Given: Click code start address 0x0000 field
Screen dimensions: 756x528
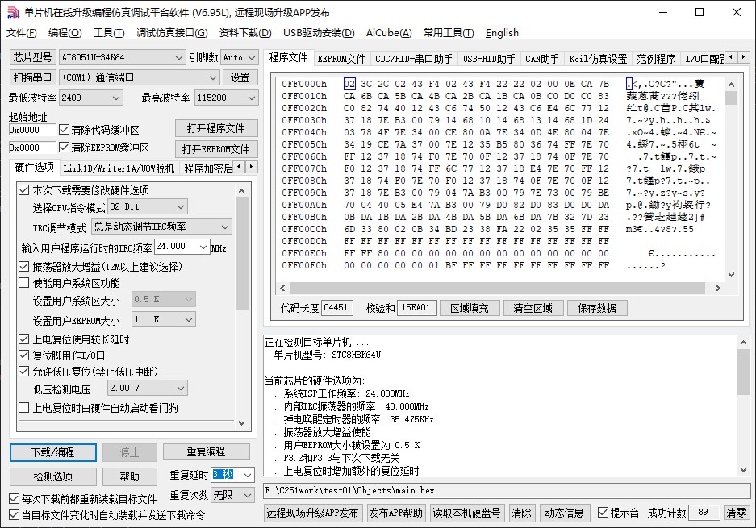Looking at the screenshot, I should (x=31, y=130).
